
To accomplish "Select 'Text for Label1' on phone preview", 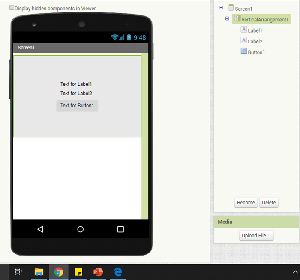I will tap(76, 84).
